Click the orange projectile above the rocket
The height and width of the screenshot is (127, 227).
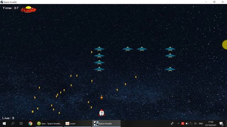[101, 97]
